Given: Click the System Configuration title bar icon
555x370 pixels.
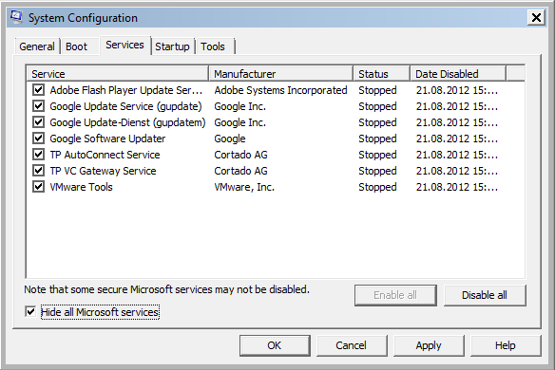Looking at the screenshot, I should (x=16, y=17).
